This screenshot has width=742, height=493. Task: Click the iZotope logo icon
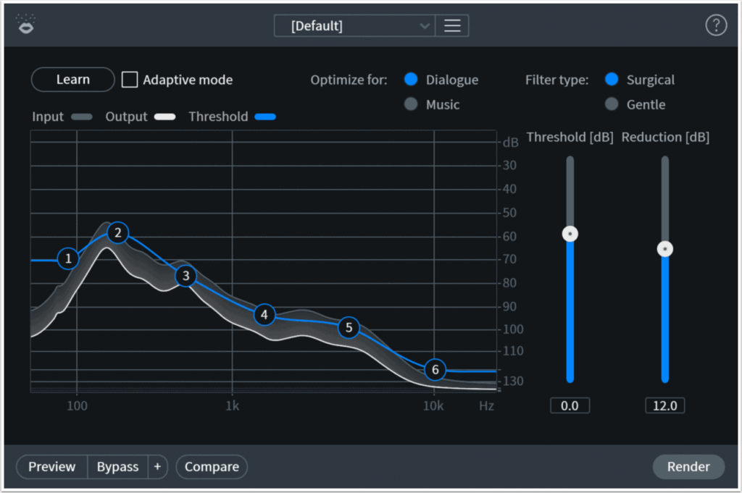click(x=26, y=25)
